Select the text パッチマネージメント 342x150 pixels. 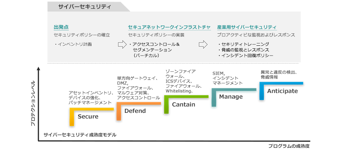(90, 102)
